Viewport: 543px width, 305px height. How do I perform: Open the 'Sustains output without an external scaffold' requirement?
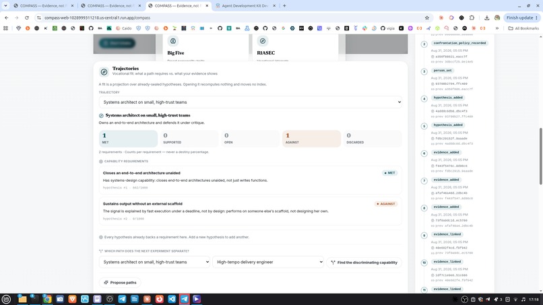251,211
